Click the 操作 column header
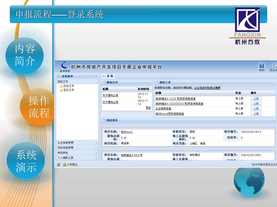Image resolution: width=277 pixels, height=207 pixels. [x=253, y=93]
